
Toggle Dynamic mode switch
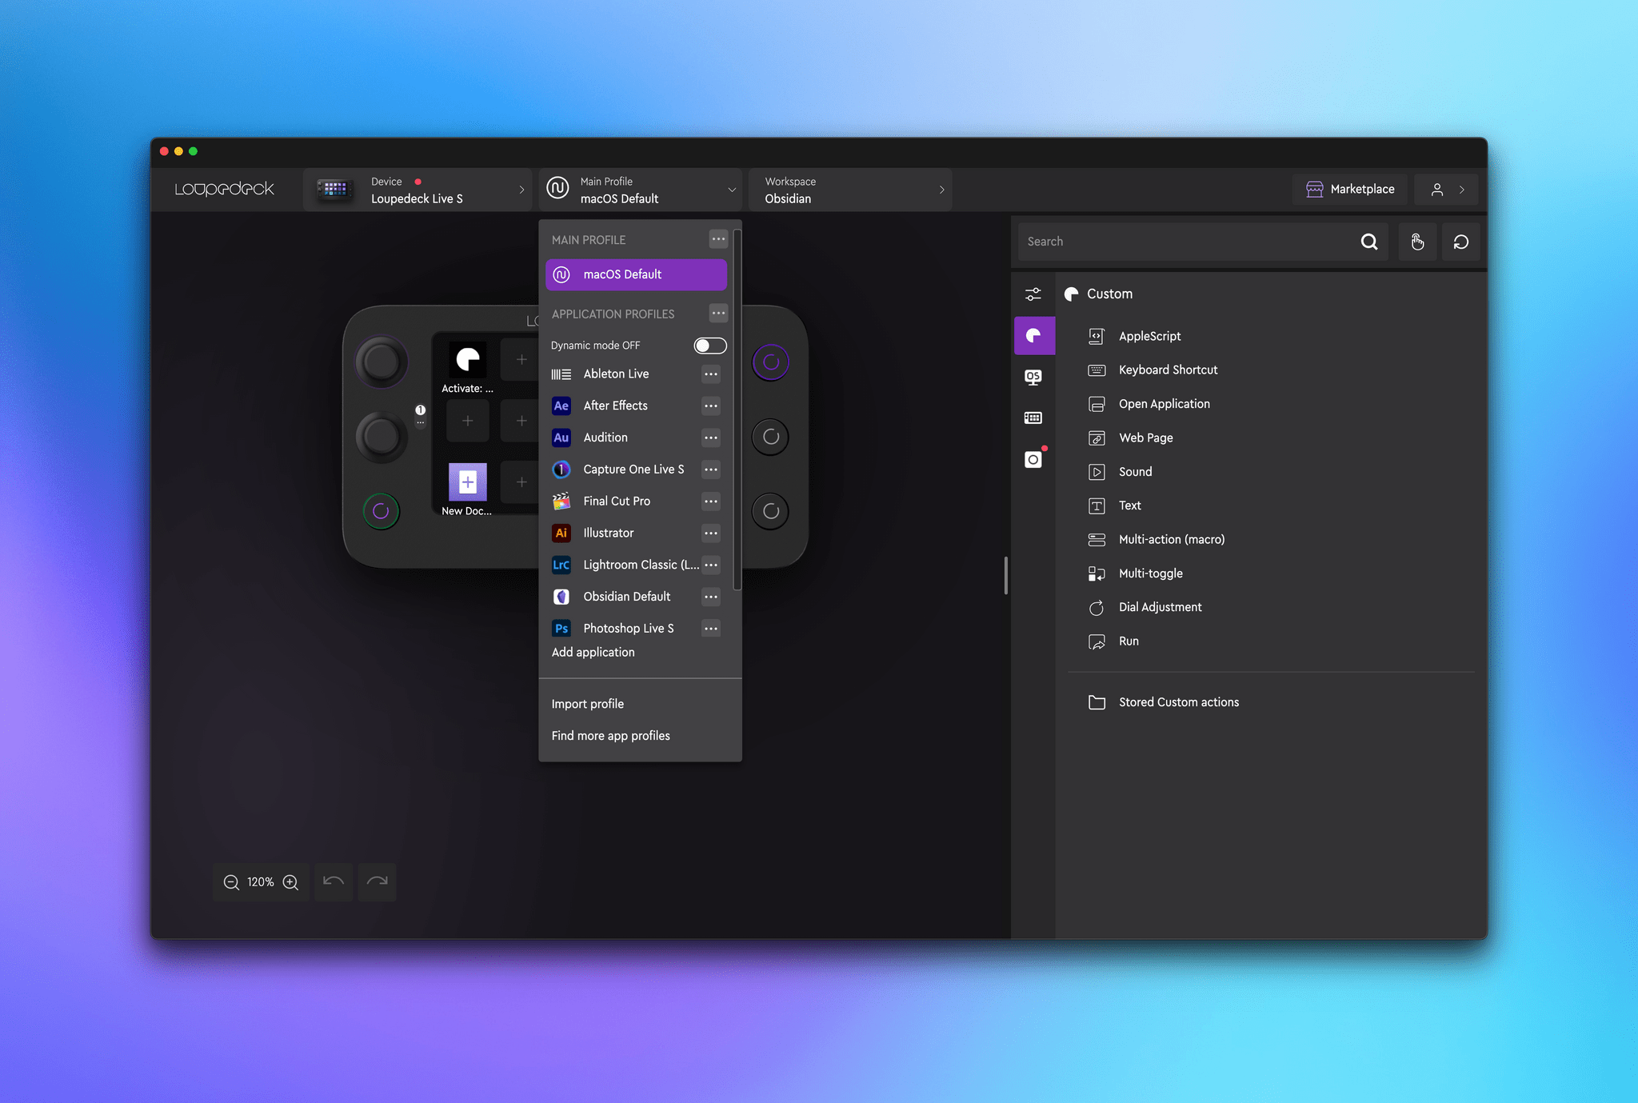(x=709, y=346)
